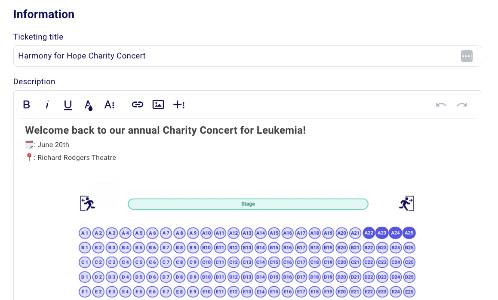Open the text color tool

coord(88,104)
